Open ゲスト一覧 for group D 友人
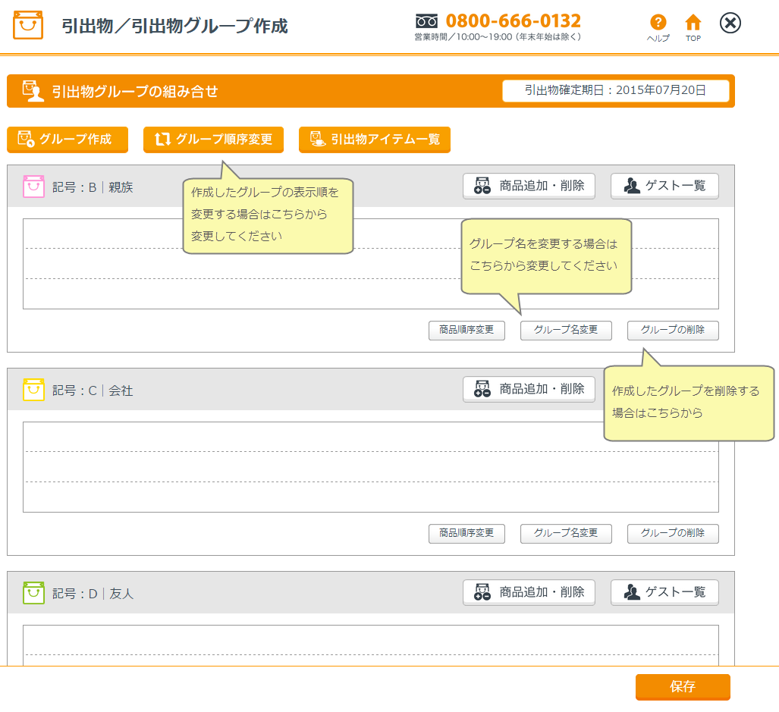Image resolution: width=779 pixels, height=712 pixels. click(x=664, y=592)
